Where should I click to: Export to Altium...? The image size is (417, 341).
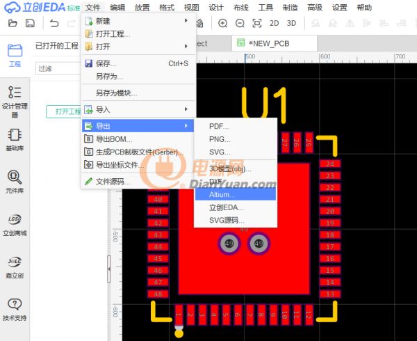coord(236,194)
